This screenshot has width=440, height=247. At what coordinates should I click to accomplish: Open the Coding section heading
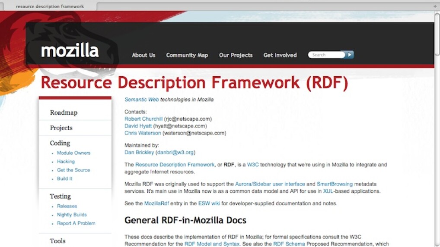(x=60, y=143)
